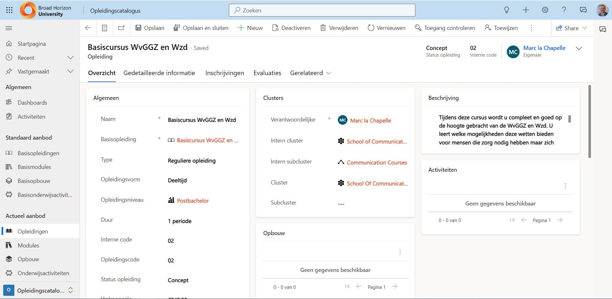Open Opbouw in sidebar
Screen dimensions: 612x299
tap(40, 259)
